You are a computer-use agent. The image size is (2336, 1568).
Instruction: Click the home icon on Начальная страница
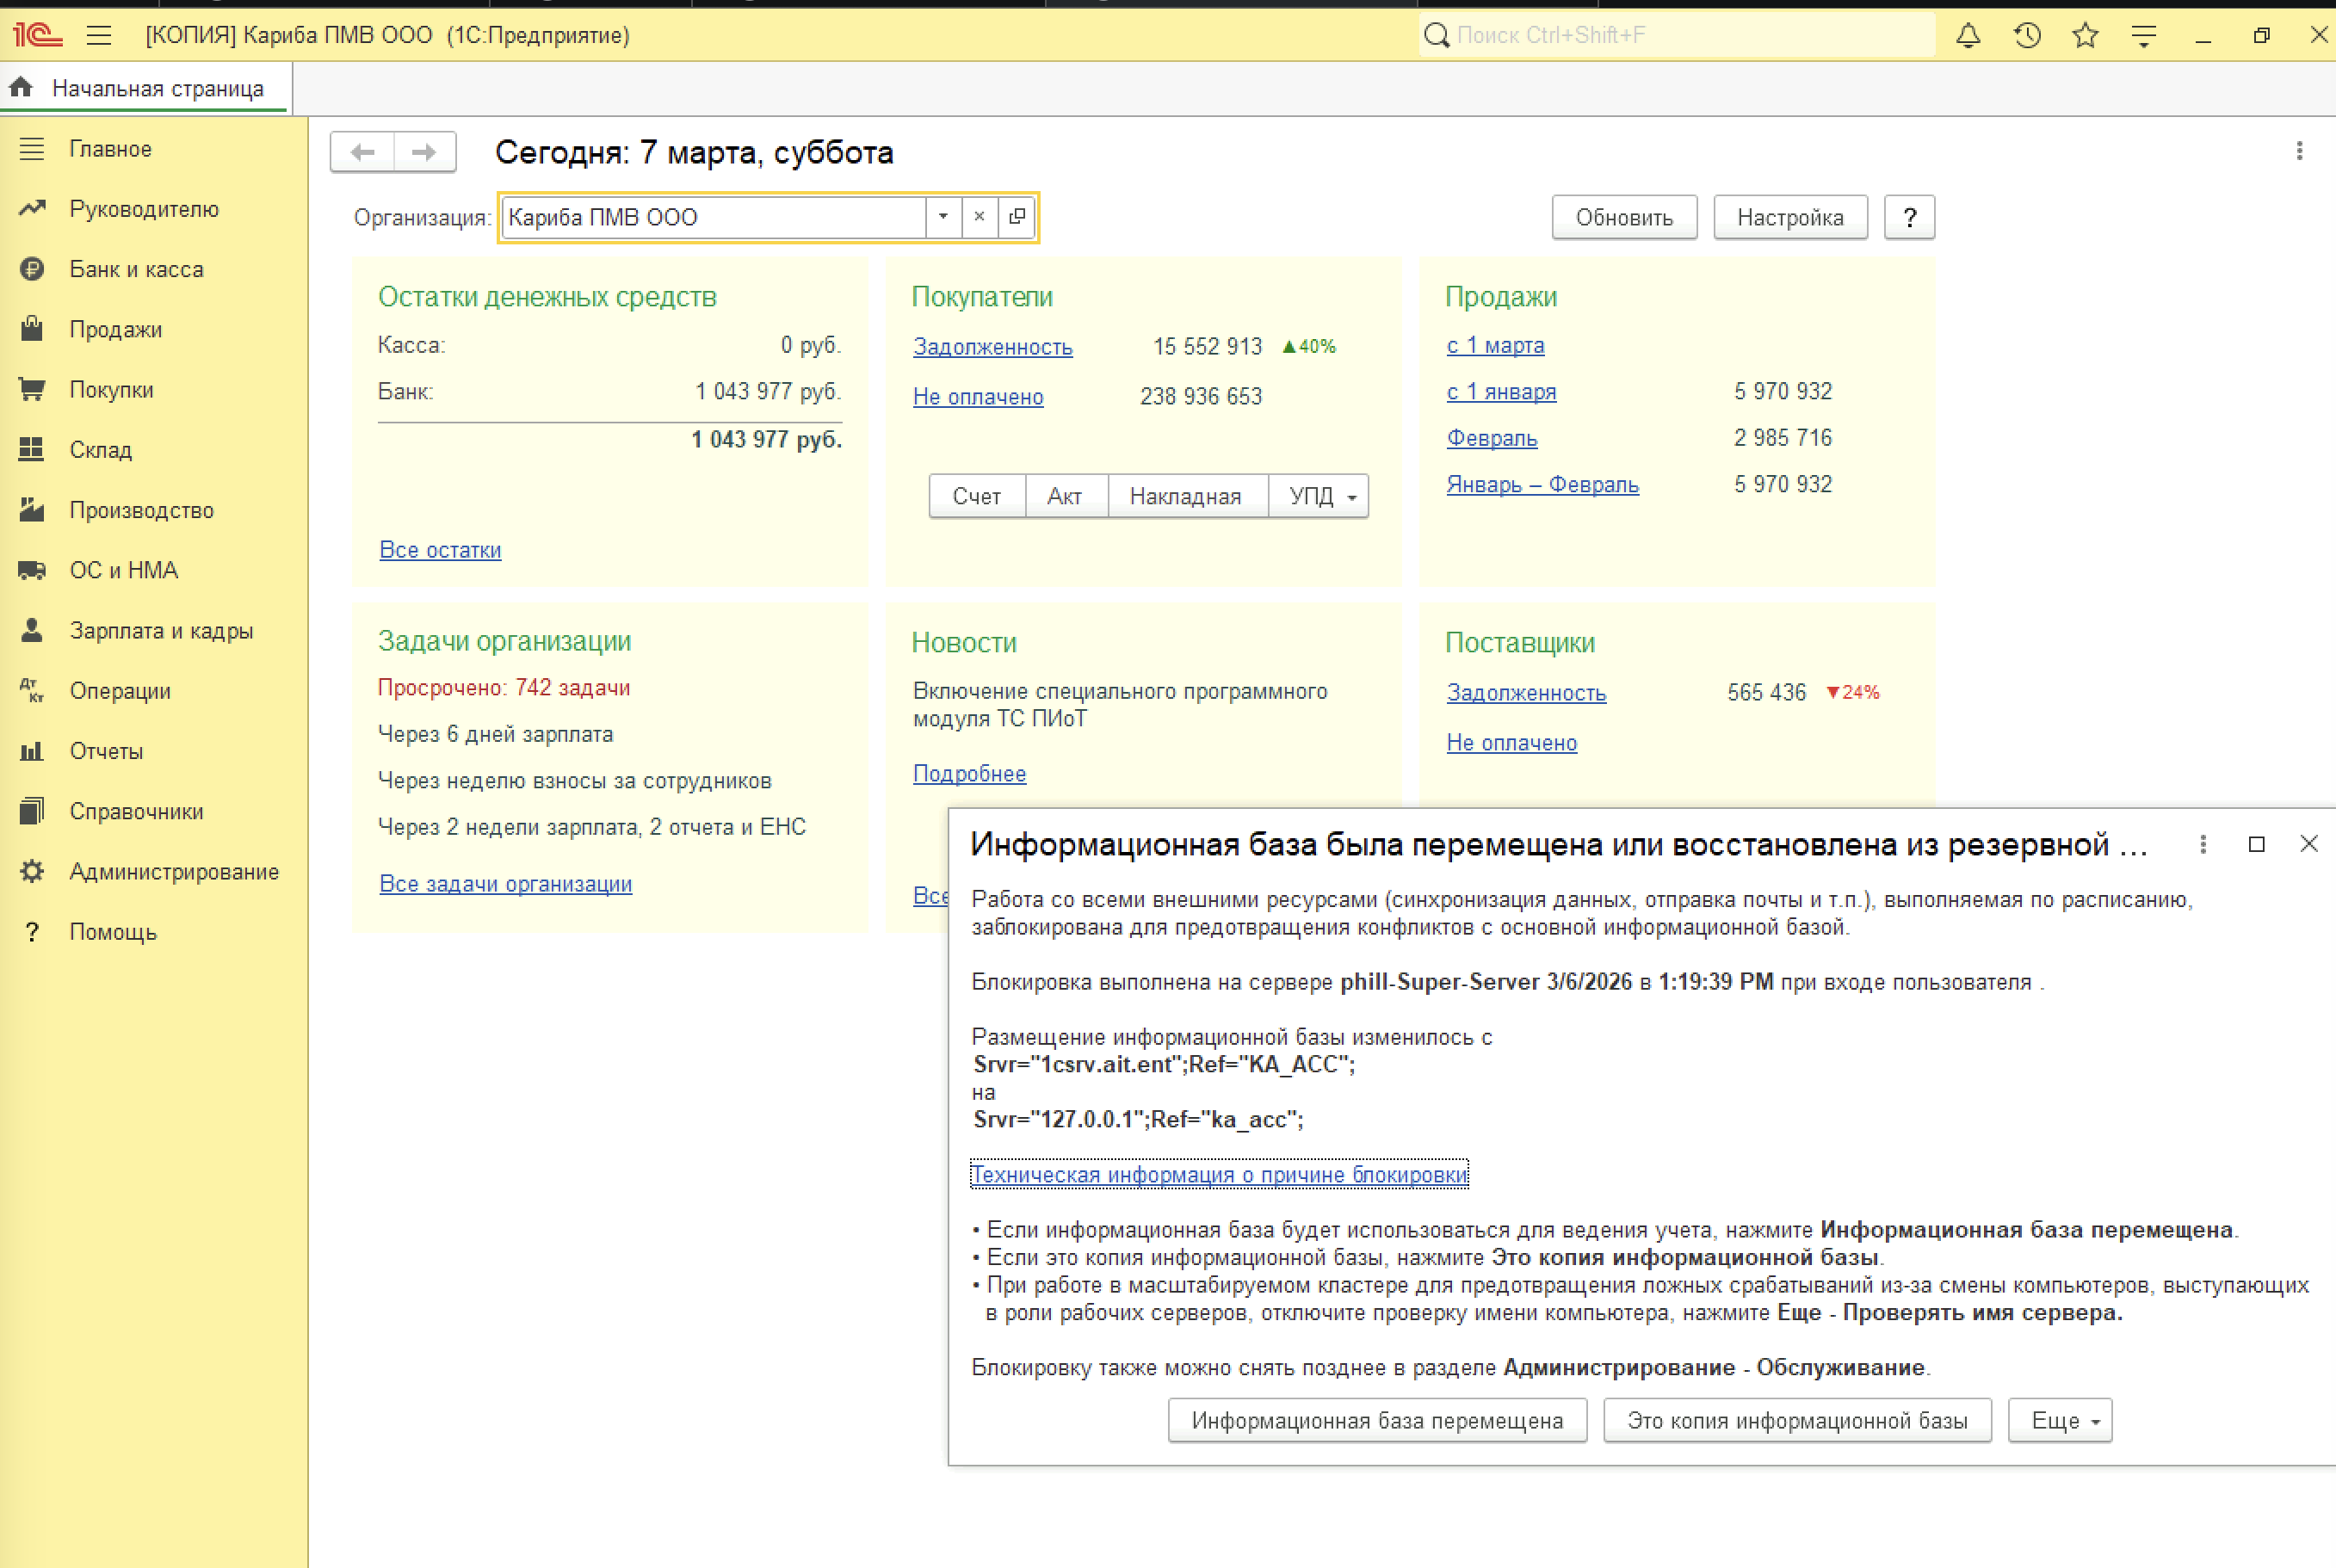click(22, 88)
